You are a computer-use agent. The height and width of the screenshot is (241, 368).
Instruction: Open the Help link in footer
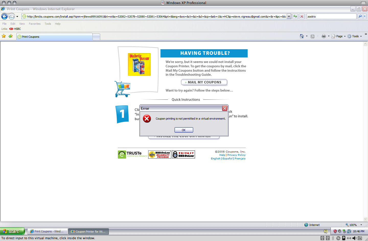click(222, 155)
